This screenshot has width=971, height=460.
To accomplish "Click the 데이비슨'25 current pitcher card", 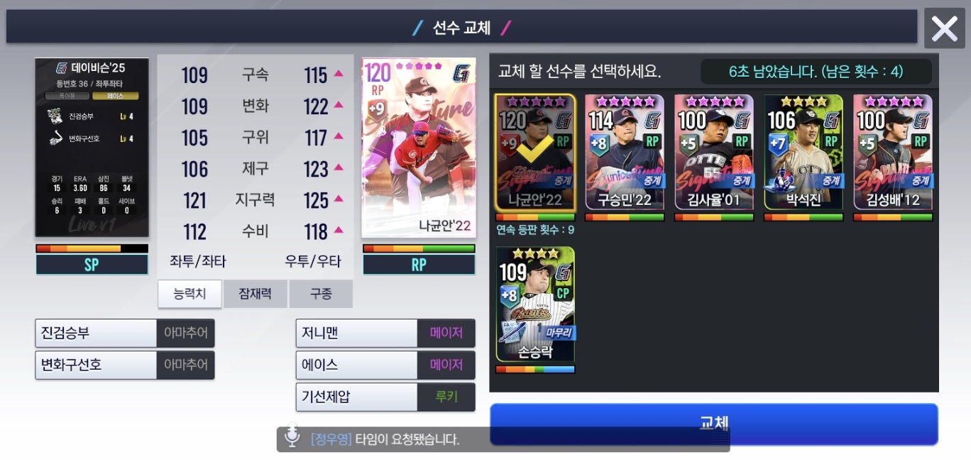I will point(92,148).
